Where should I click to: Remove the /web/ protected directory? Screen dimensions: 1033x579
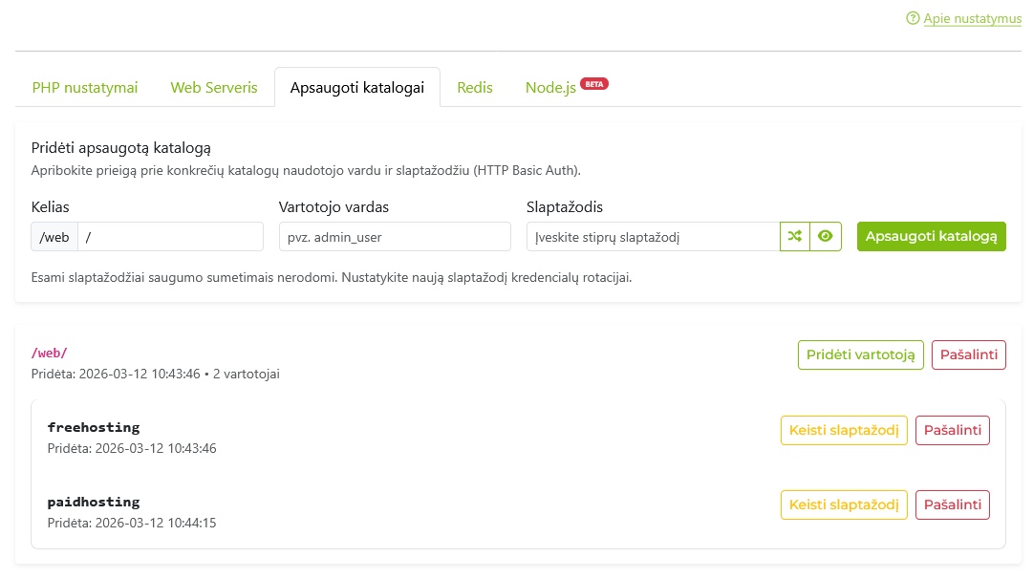tap(969, 355)
